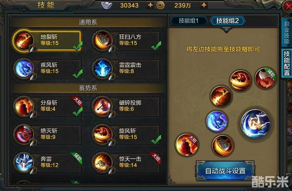Switch to 技能组1 tab
Screen dimensions: 292x191
(188, 21)
